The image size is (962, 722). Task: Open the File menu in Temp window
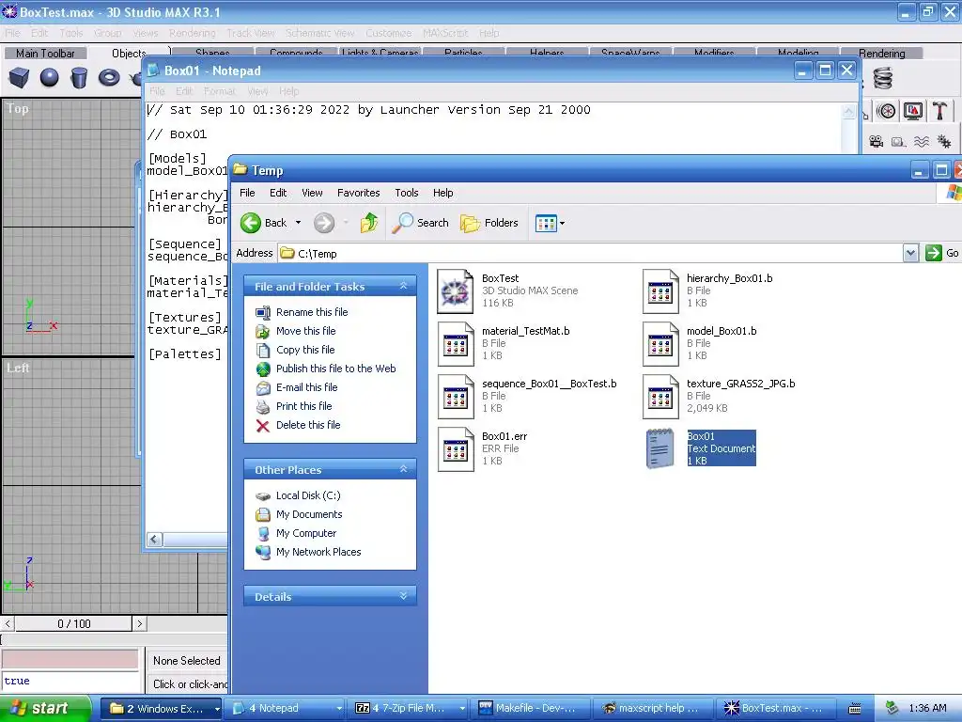coord(247,193)
